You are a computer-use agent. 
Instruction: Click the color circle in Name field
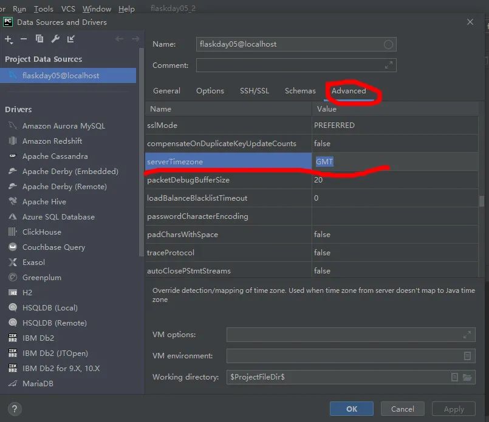(x=388, y=44)
